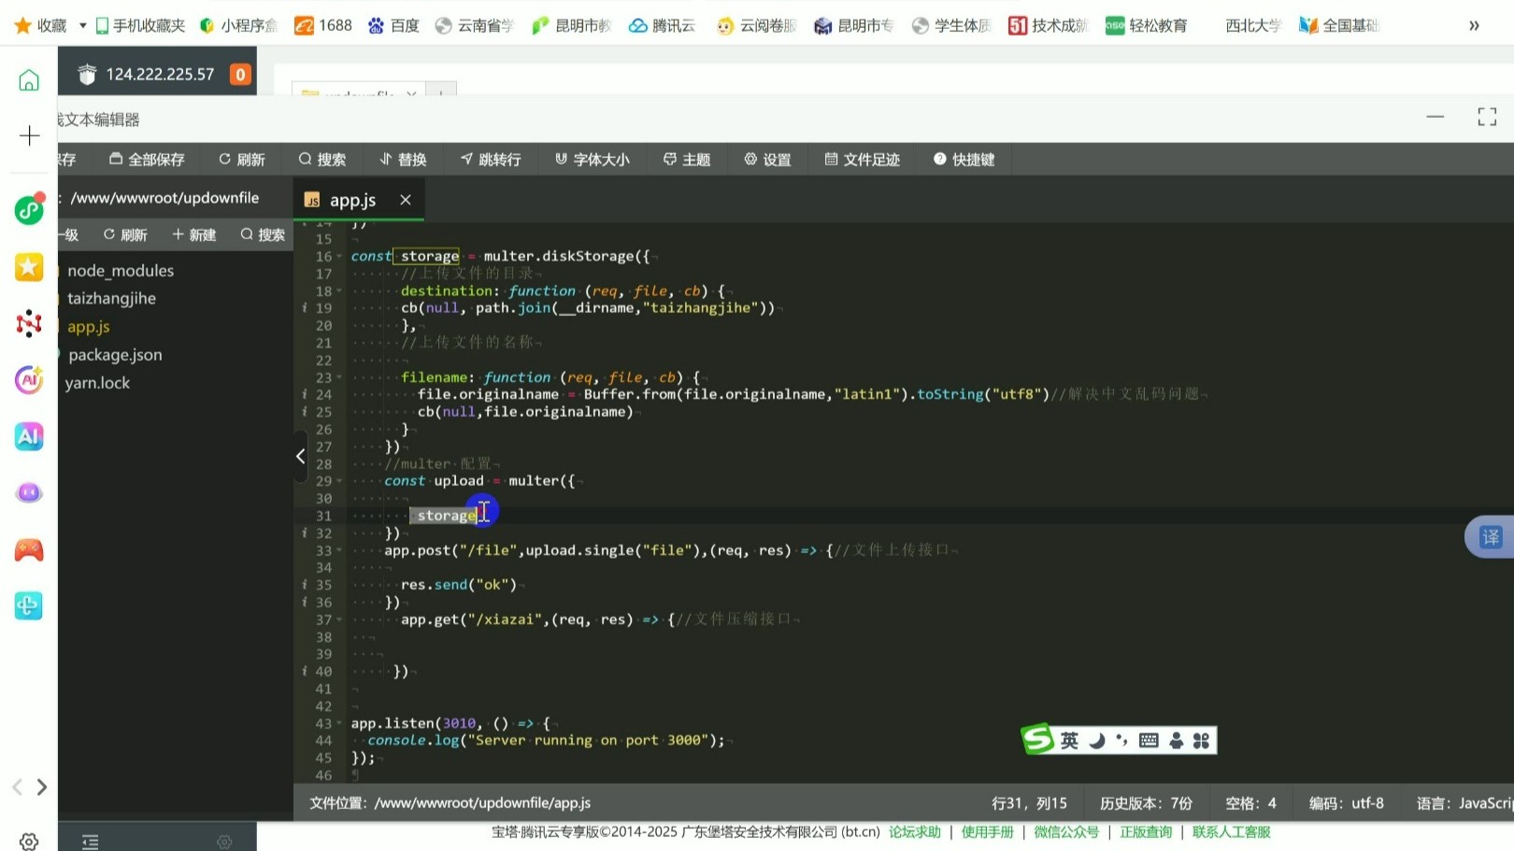Screen dimensions: 1514x851
Task: Open package.json in file tree
Action: [115, 355]
